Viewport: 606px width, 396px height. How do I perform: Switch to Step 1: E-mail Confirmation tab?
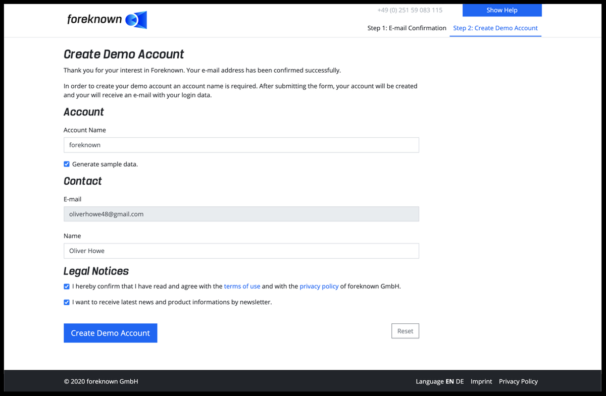(x=407, y=28)
